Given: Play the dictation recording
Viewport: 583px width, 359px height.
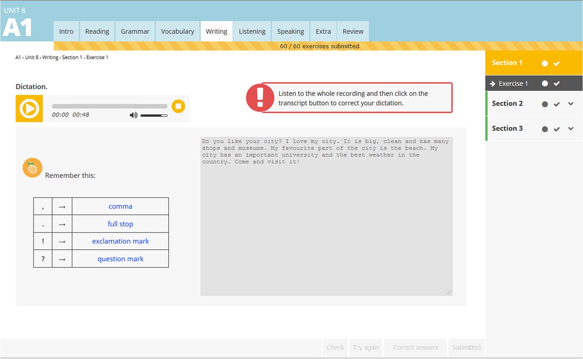Looking at the screenshot, I should point(29,108).
